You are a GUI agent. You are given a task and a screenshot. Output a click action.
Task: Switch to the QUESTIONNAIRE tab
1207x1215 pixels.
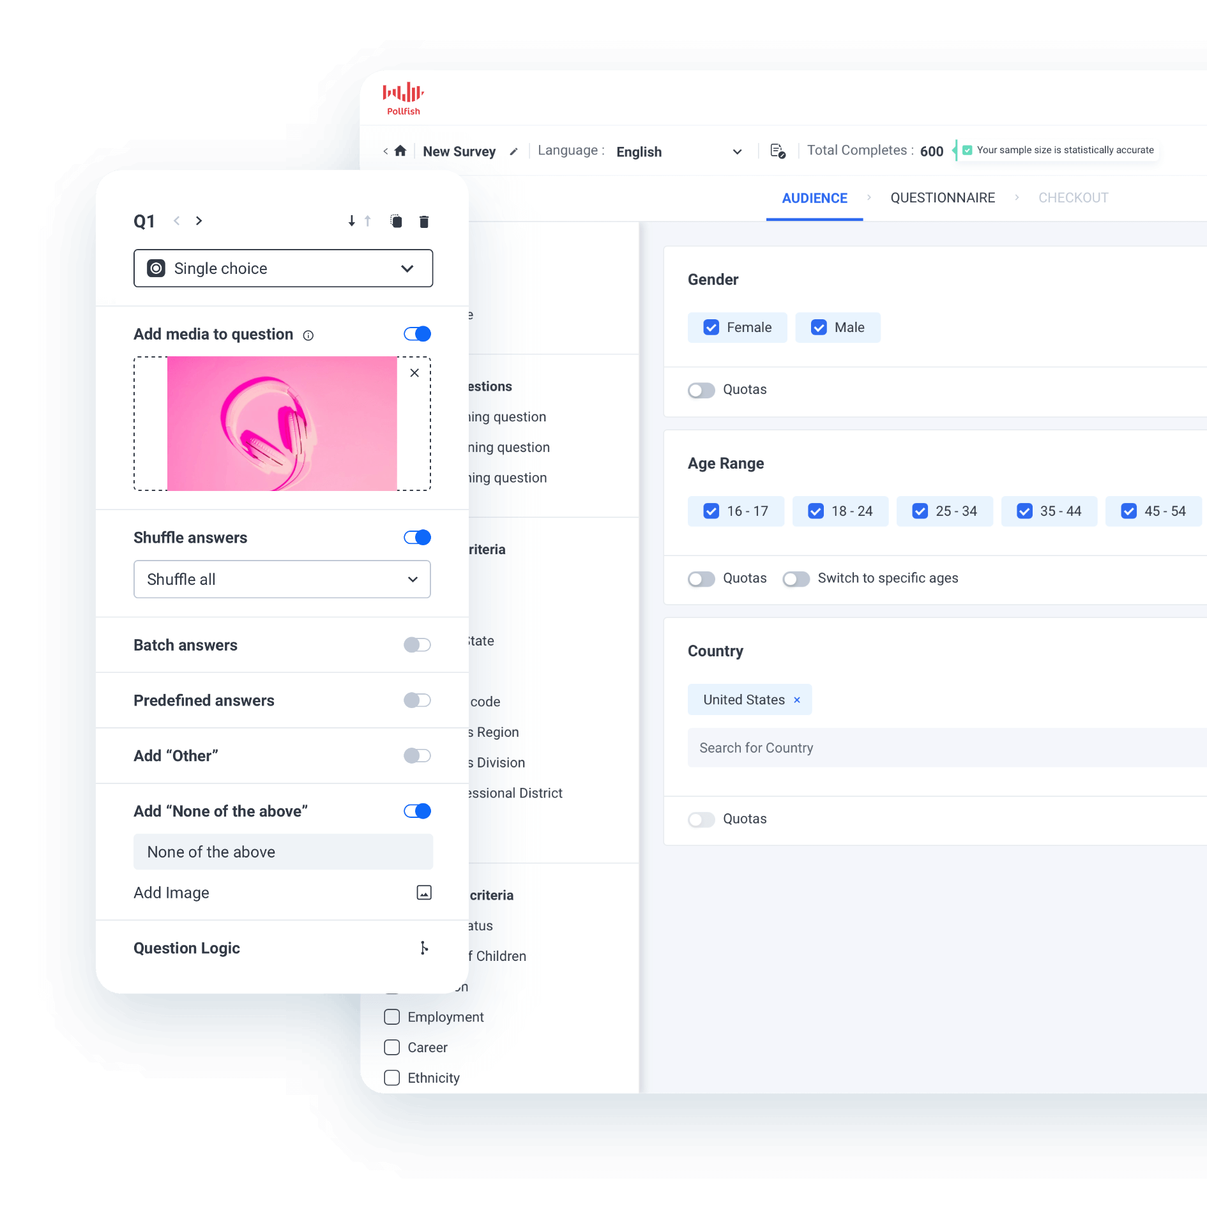pyautogui.click(x=943, y=198)
